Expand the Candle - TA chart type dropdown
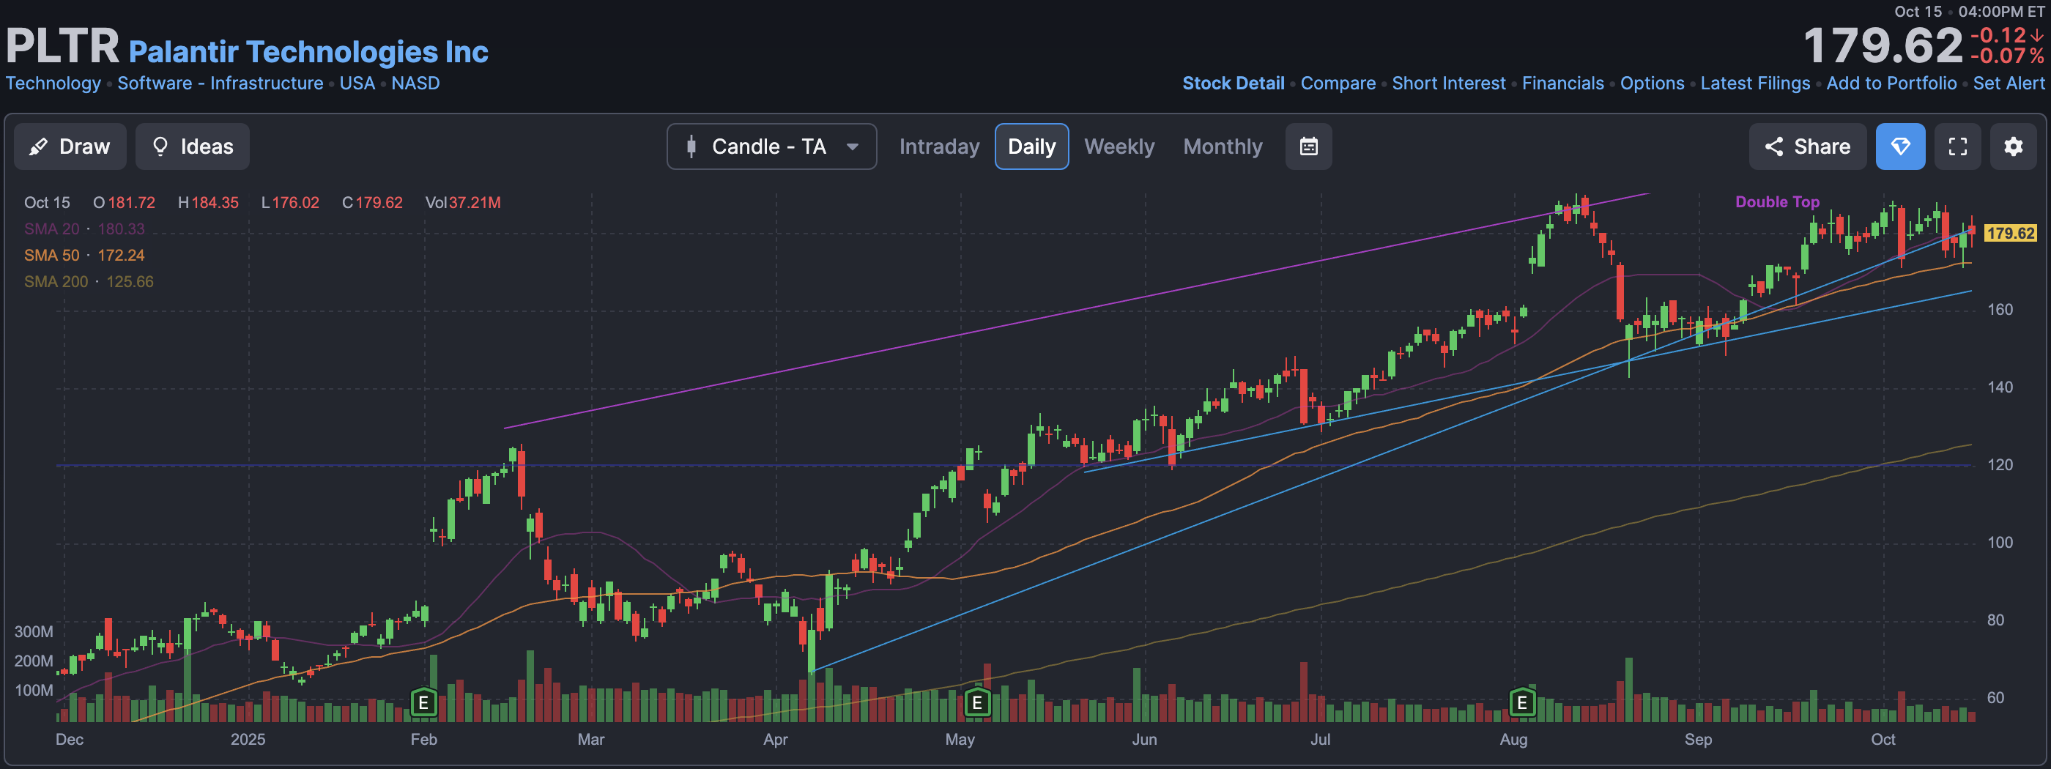This screenshot has height=769, width=2051. [771, 146]
